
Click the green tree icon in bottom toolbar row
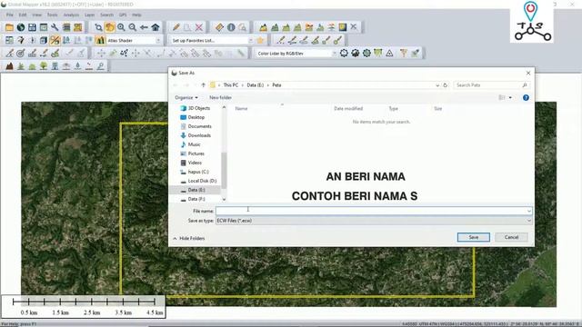(44, 66)
